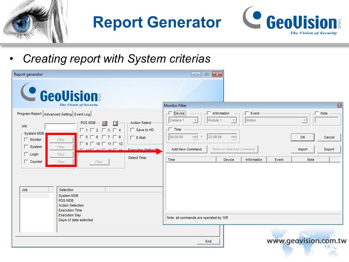The width and height of the screenshot is (349, 262).
Task: Tick the Login checkbox
Action: (x=26, y=154)
